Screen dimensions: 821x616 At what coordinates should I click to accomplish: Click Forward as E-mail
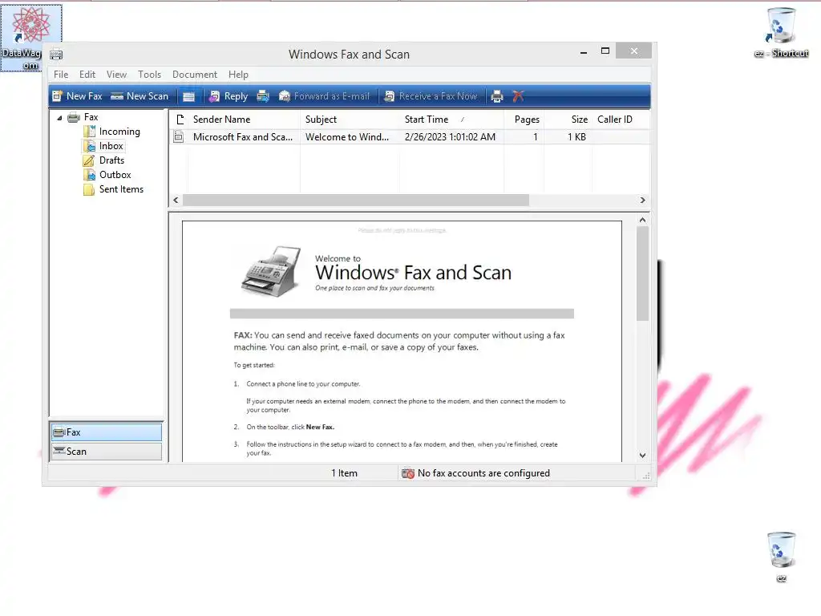324,96
